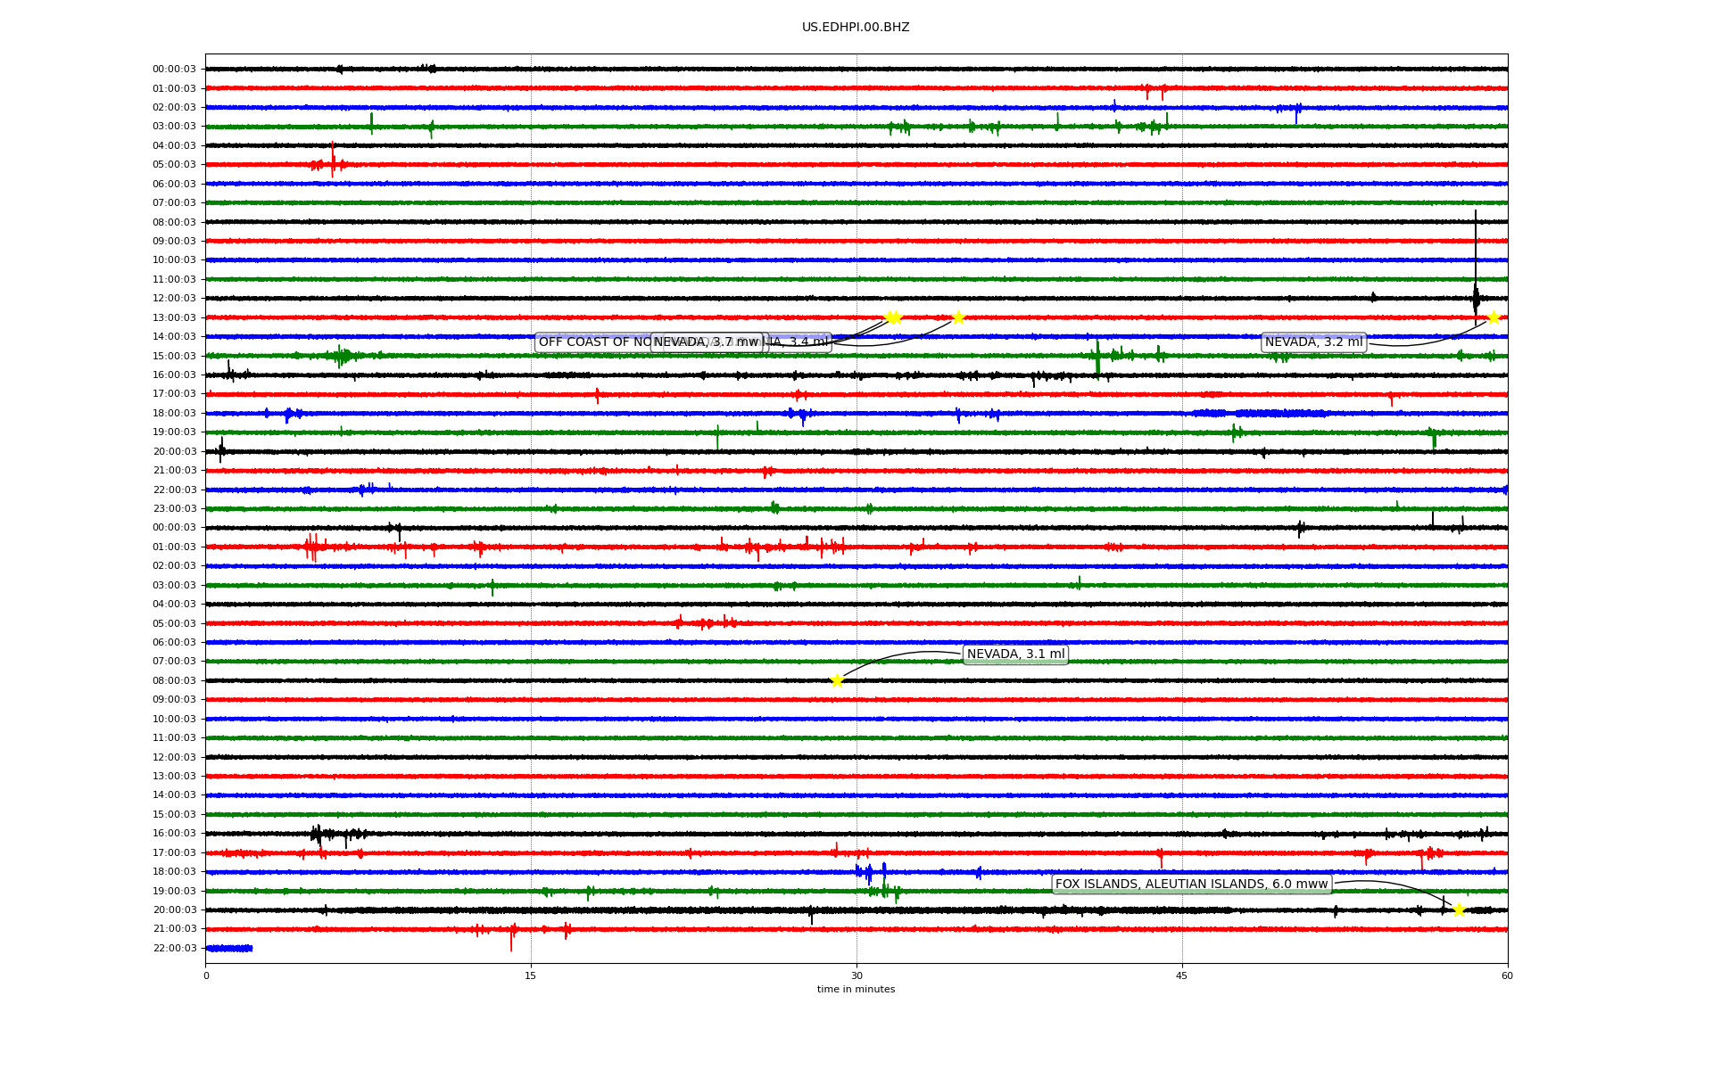Image resolution: width=1713 pixels, height=1070 pixels.
Task: Select the x-axis tick label 15
Action: pyautogui.click(x=531, y=975)
